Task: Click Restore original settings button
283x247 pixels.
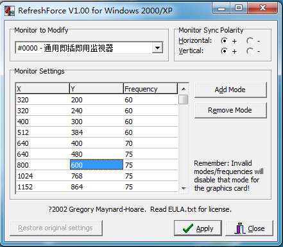Action: (56, 228)
